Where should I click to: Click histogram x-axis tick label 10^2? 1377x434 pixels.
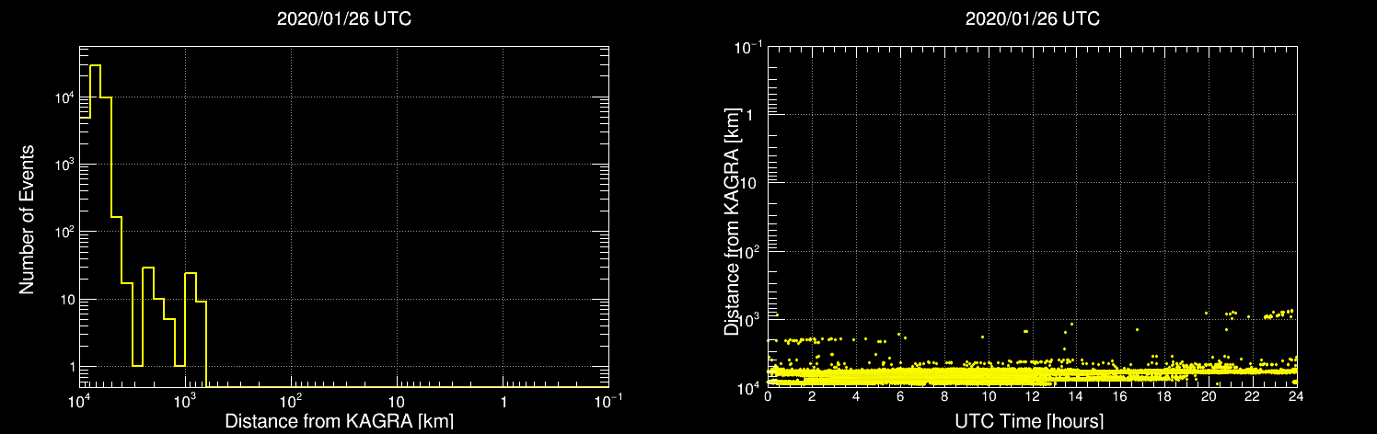point(291,401)
